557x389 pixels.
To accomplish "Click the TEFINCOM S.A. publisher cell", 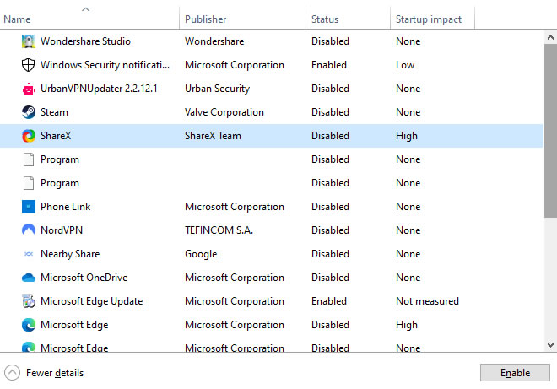I will (x=219, y=230).
